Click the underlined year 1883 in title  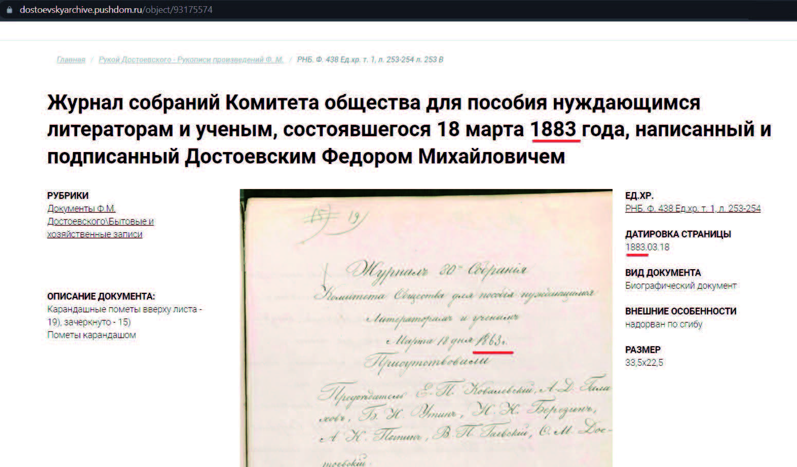pyautogui.click(x=554, y=129)
